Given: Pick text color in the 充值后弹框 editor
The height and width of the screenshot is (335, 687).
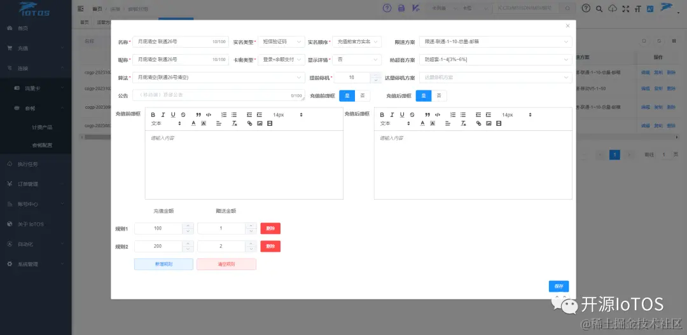Looking at the screenshot, I should 422,123.
